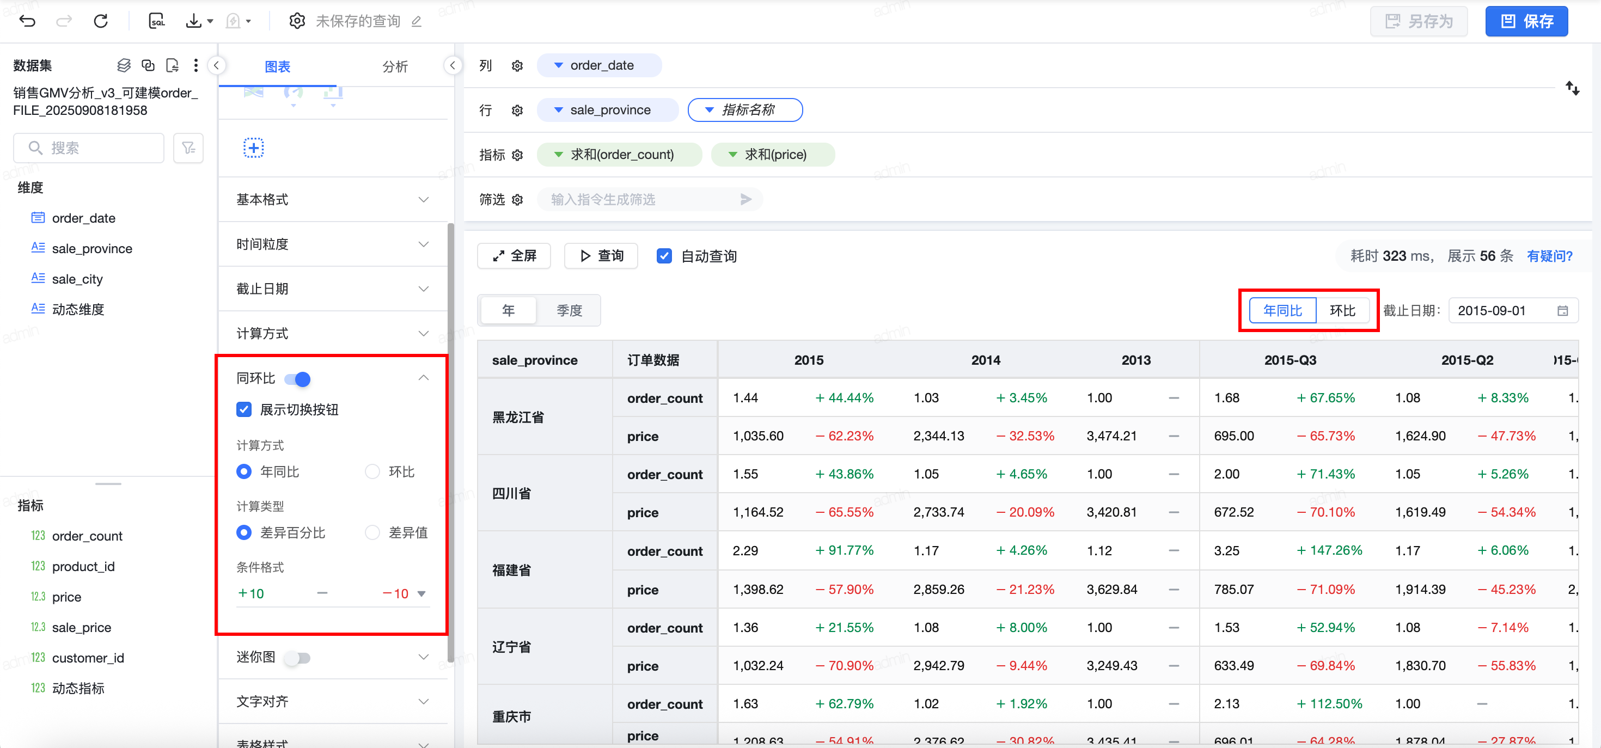Click the filter icon beside search box

[x=188, y=148]
